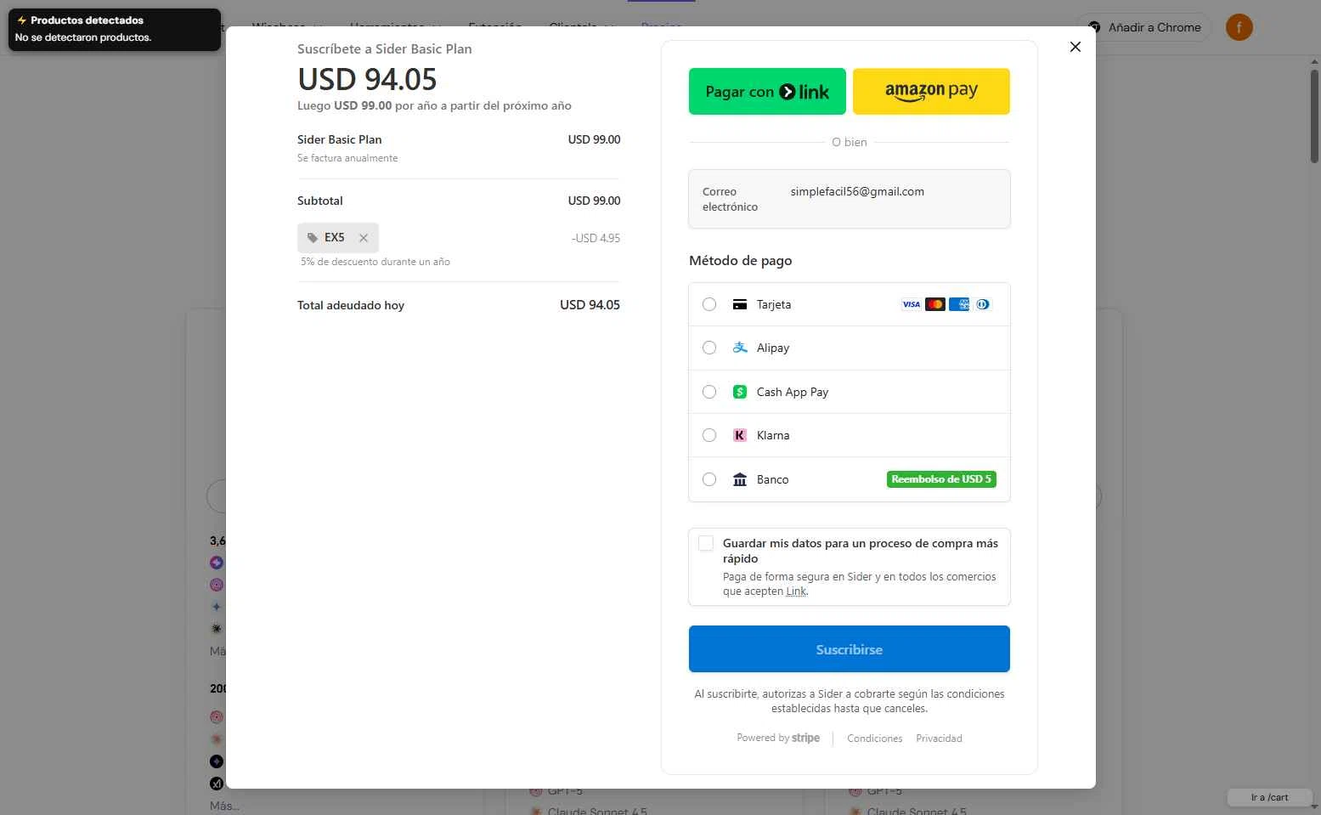Click the Reembolso de USD 5 badge
The width and height of the screenshot is (1321, 815).
click(941, 479)
